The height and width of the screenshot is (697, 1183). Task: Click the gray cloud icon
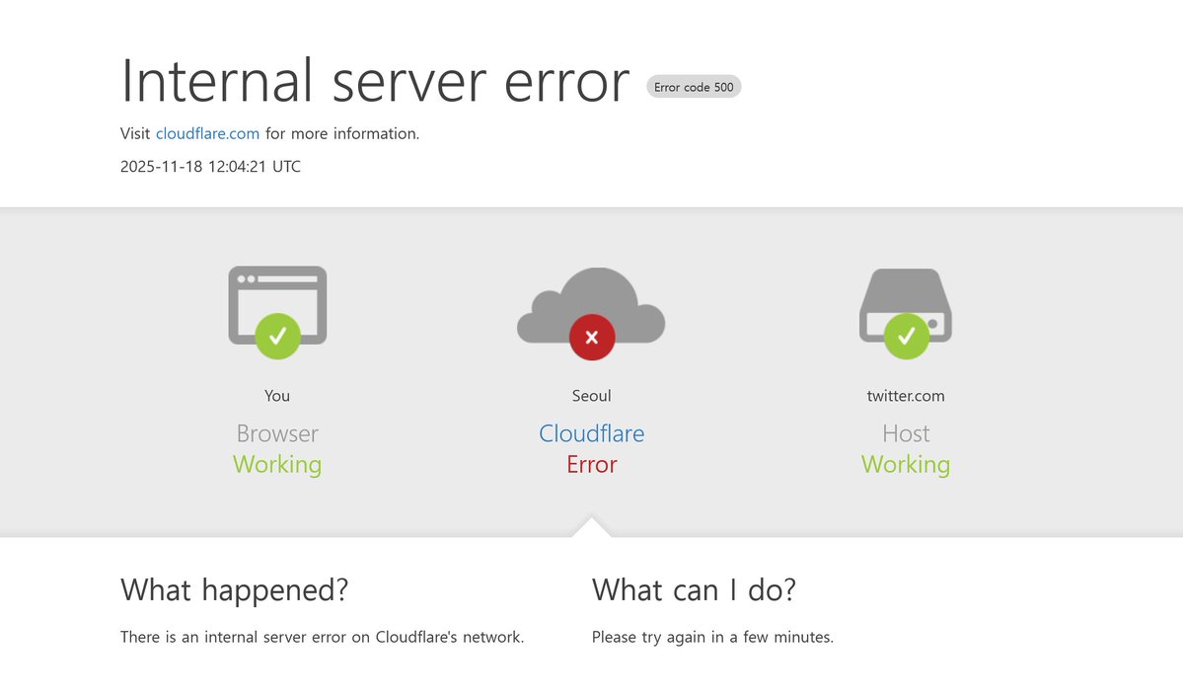(x=592, y=304)
